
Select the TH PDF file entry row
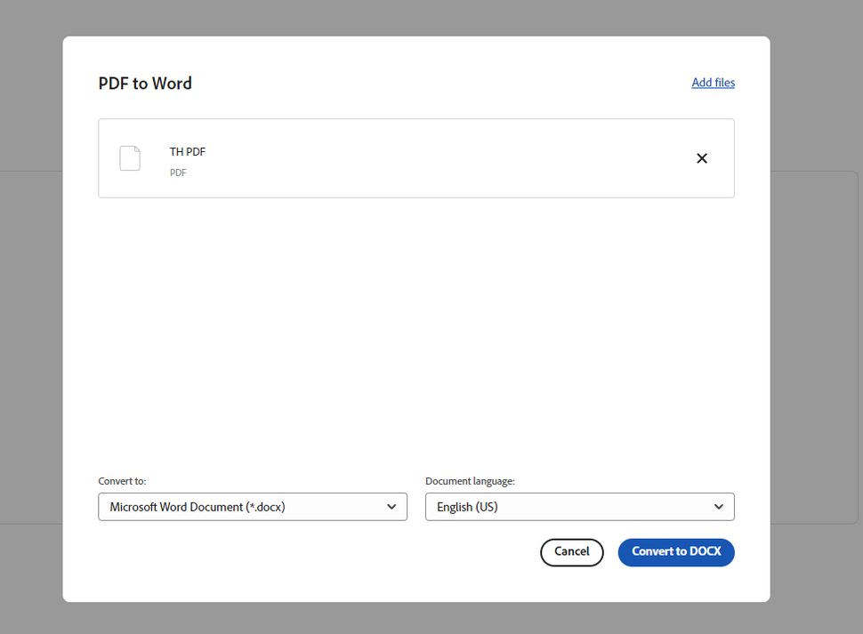(415, 157)
